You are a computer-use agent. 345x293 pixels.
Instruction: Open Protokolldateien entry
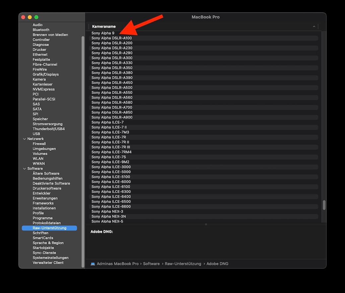47,223
